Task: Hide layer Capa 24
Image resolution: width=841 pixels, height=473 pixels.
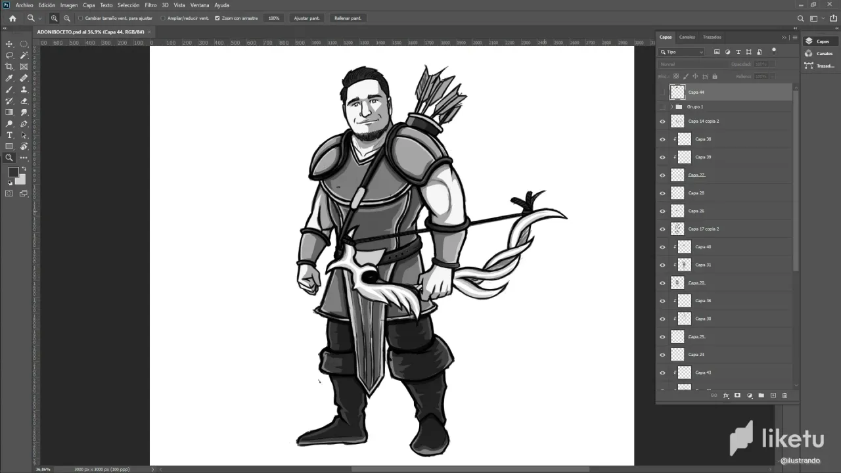Action: (662, 355)
